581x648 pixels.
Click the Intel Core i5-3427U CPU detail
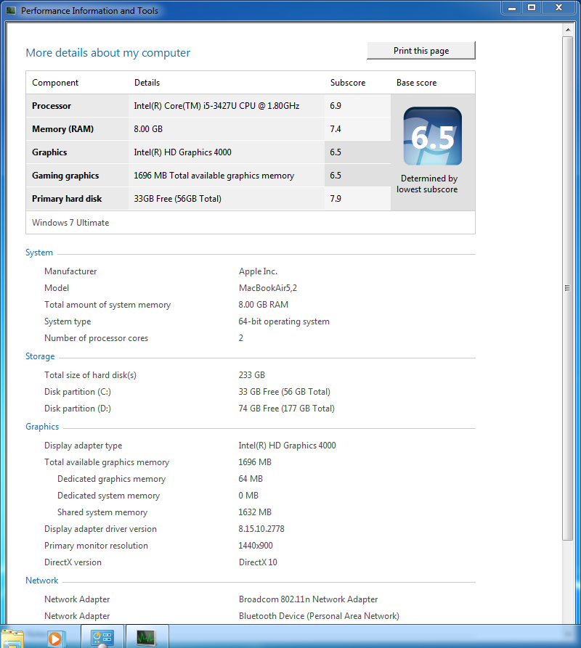216,106
